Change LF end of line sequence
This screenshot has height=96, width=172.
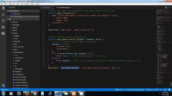(x=161, y=90)
